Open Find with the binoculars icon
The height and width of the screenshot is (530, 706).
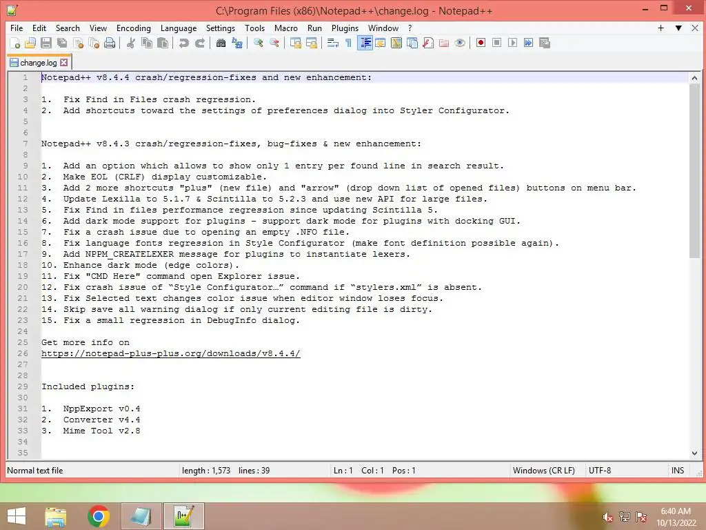pos(221,43)
